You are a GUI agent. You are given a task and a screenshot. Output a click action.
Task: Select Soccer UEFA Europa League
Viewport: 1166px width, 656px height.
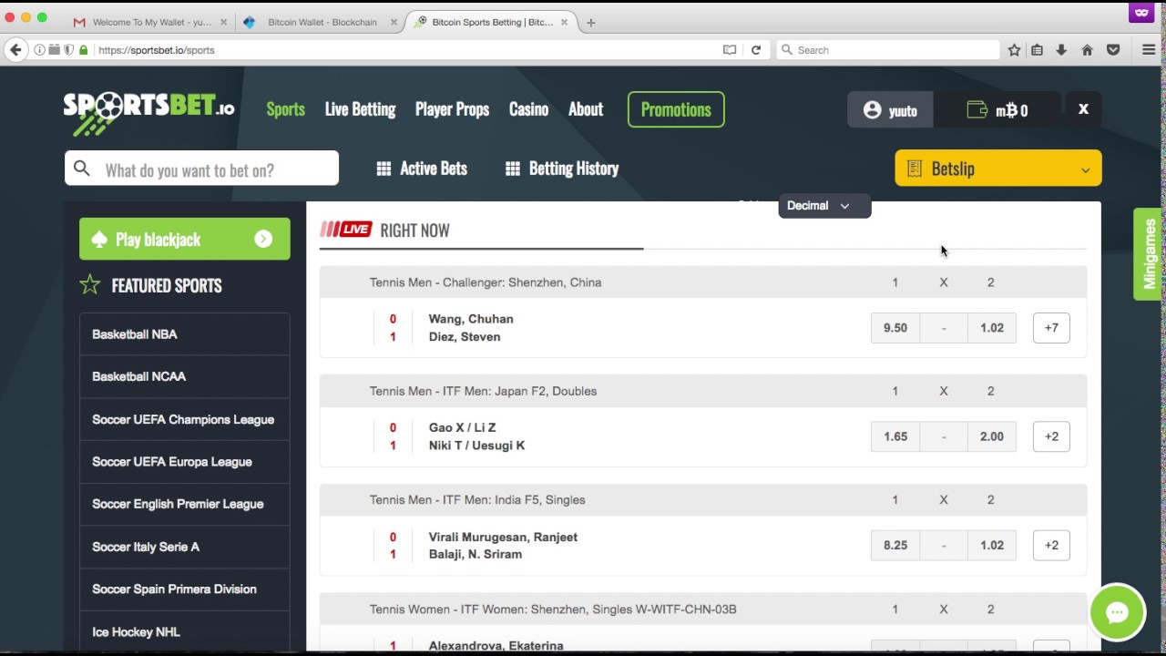pos(185,462)
